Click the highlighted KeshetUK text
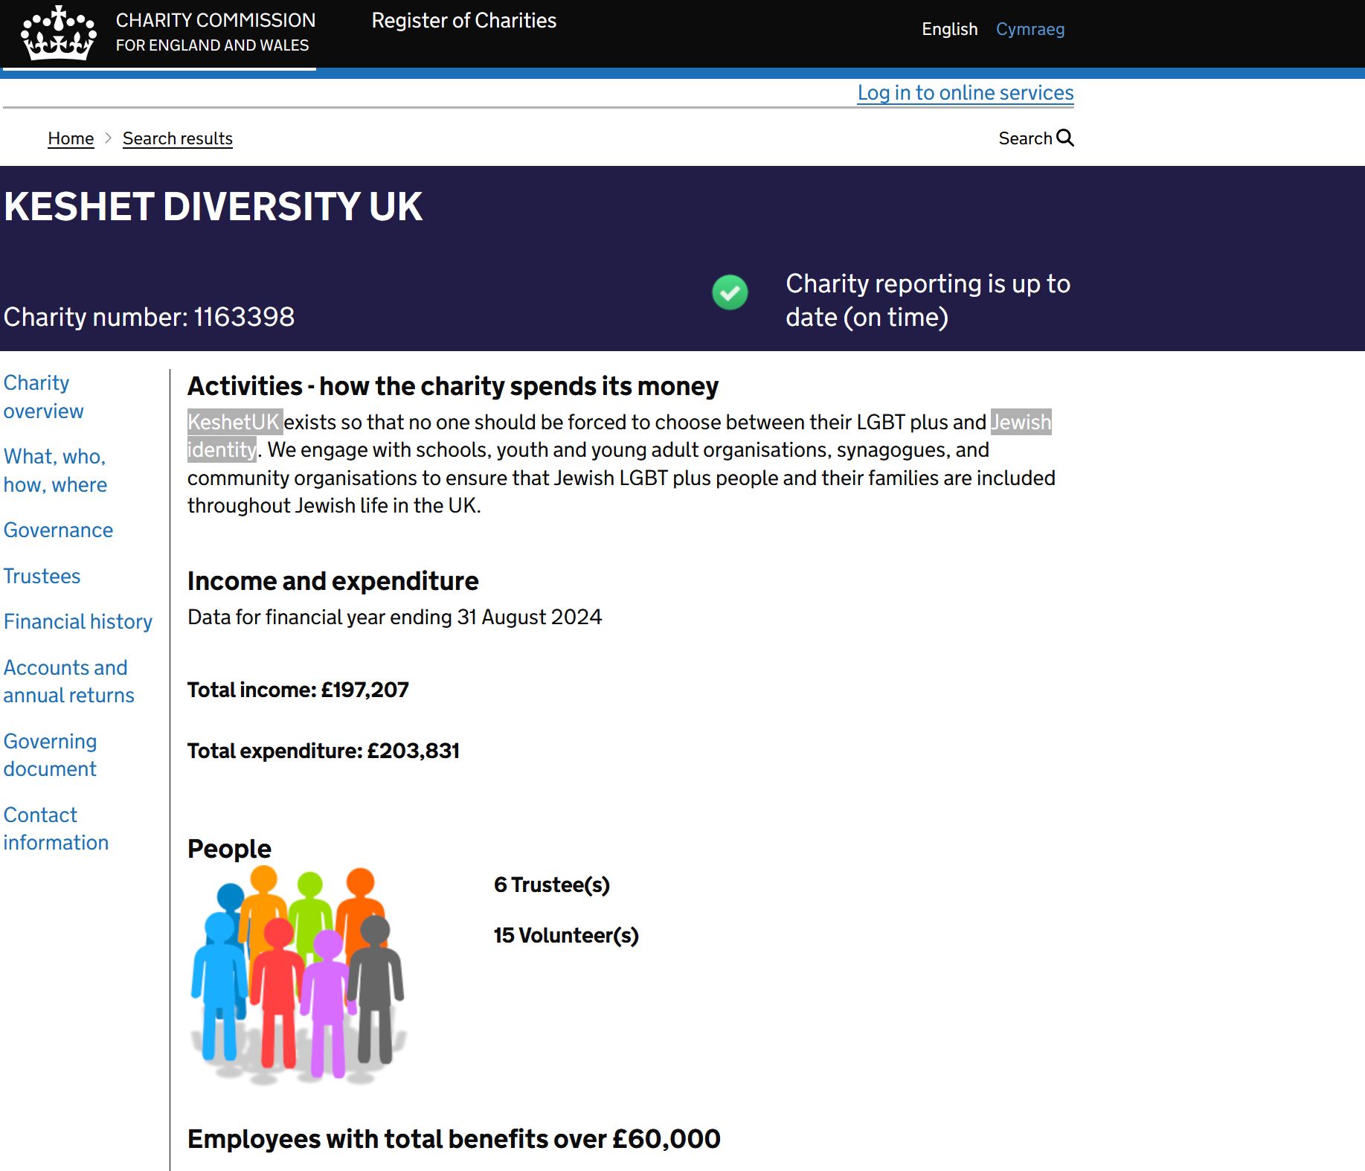1365x1171 pixels. [x=234, y=422]
